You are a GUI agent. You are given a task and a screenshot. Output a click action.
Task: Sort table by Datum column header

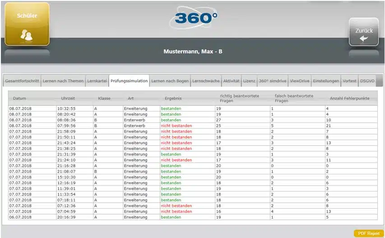19,98
